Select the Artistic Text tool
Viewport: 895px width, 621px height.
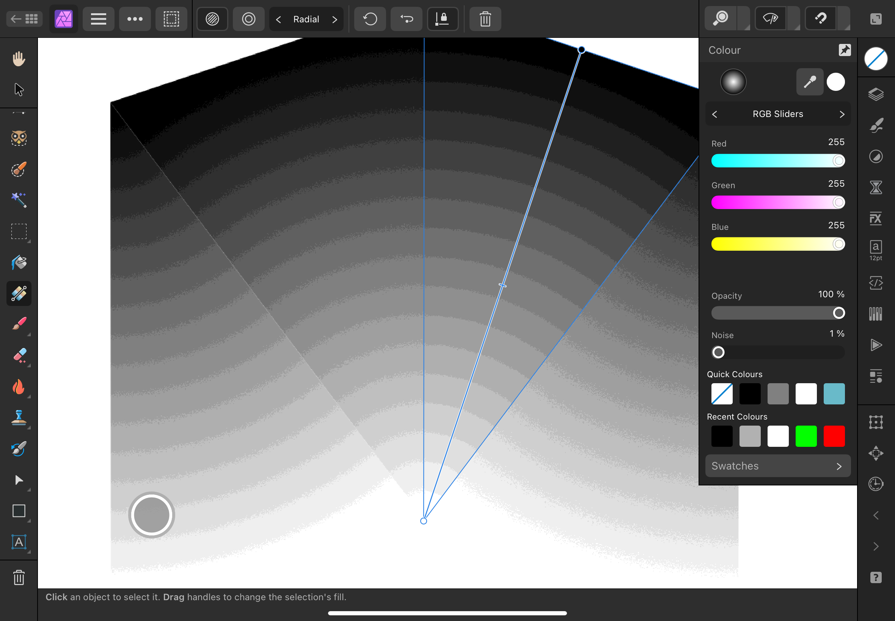coord(19,542)
